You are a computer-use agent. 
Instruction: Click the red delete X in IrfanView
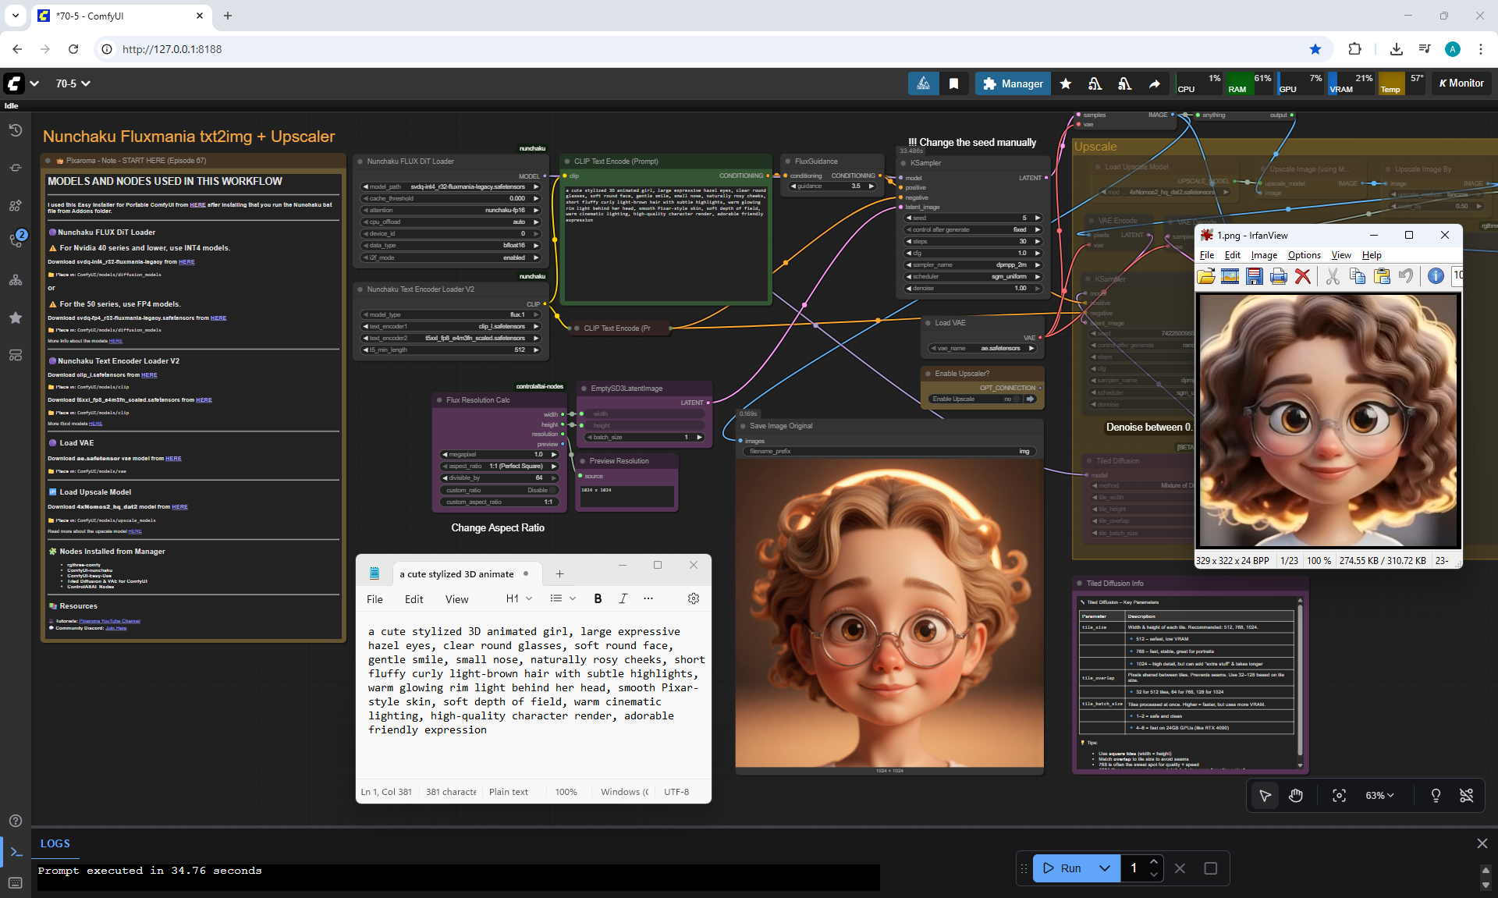pos(1302,276)
